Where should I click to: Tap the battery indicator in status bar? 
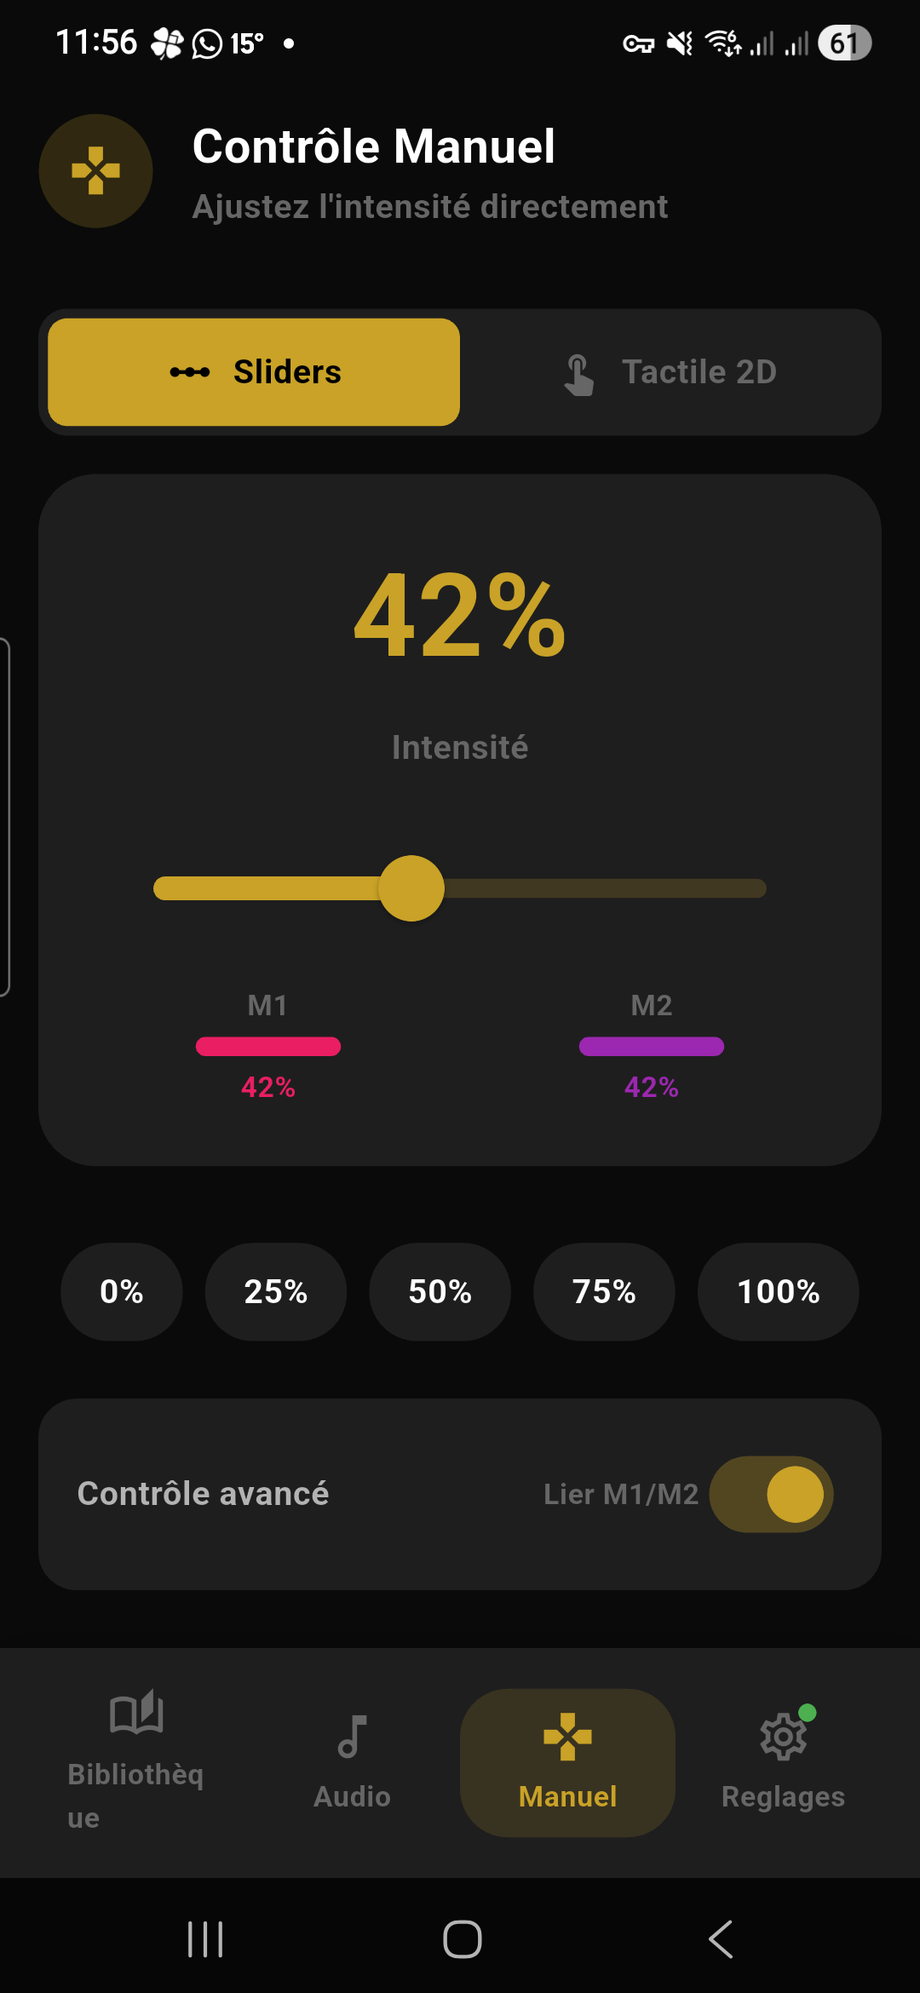(x=843, y=43)
